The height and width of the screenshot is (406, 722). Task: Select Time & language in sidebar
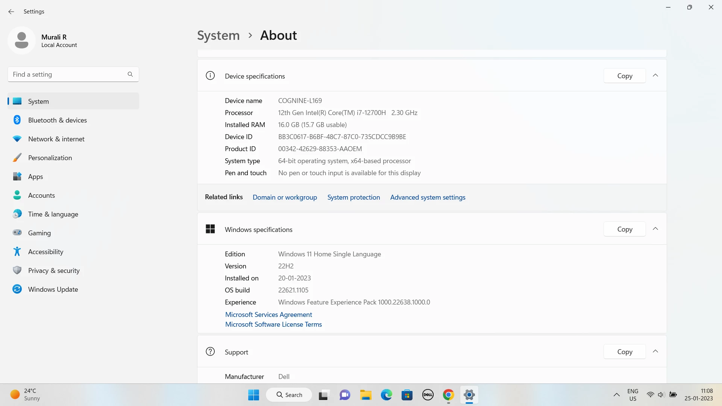[x=53, y=214]
